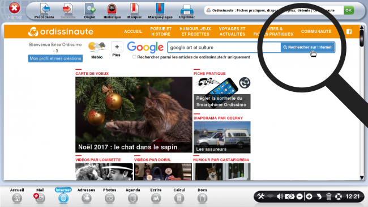The width and height of the screenshot is (368, 207).
Task: Open the Météo weather icon
Action: [x=97, y=47]
